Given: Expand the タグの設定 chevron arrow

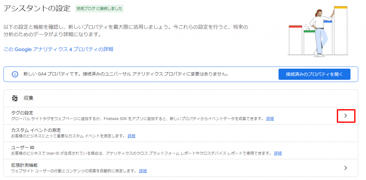Looking at the screenshot, I should (346, 116).
